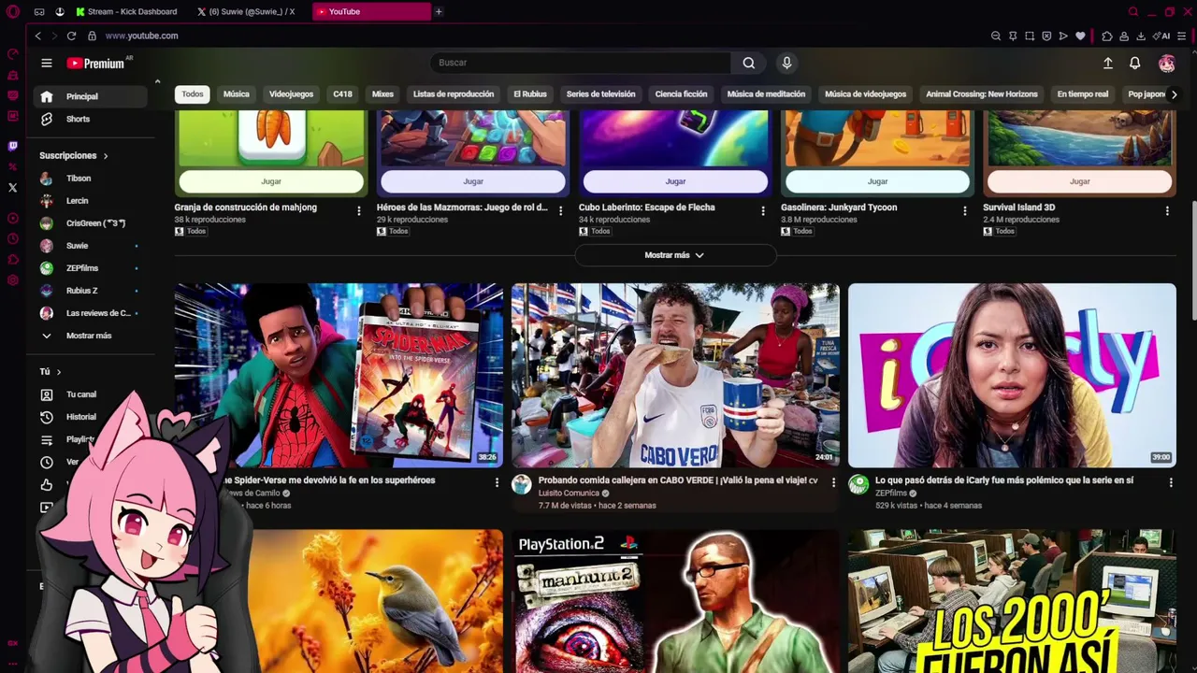Click the YouTube search input field
Screen dimensions: 1197x673
tap(581, 63)
